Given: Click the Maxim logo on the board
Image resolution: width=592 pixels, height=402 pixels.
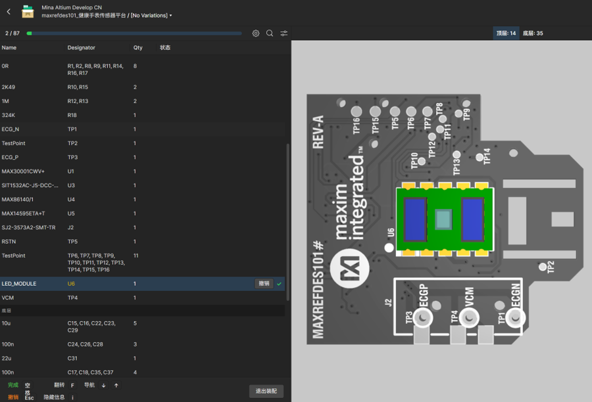Looking at the screenshot, I should pos(350,269).
